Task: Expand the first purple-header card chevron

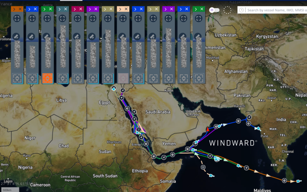Action: coord(90,9)
